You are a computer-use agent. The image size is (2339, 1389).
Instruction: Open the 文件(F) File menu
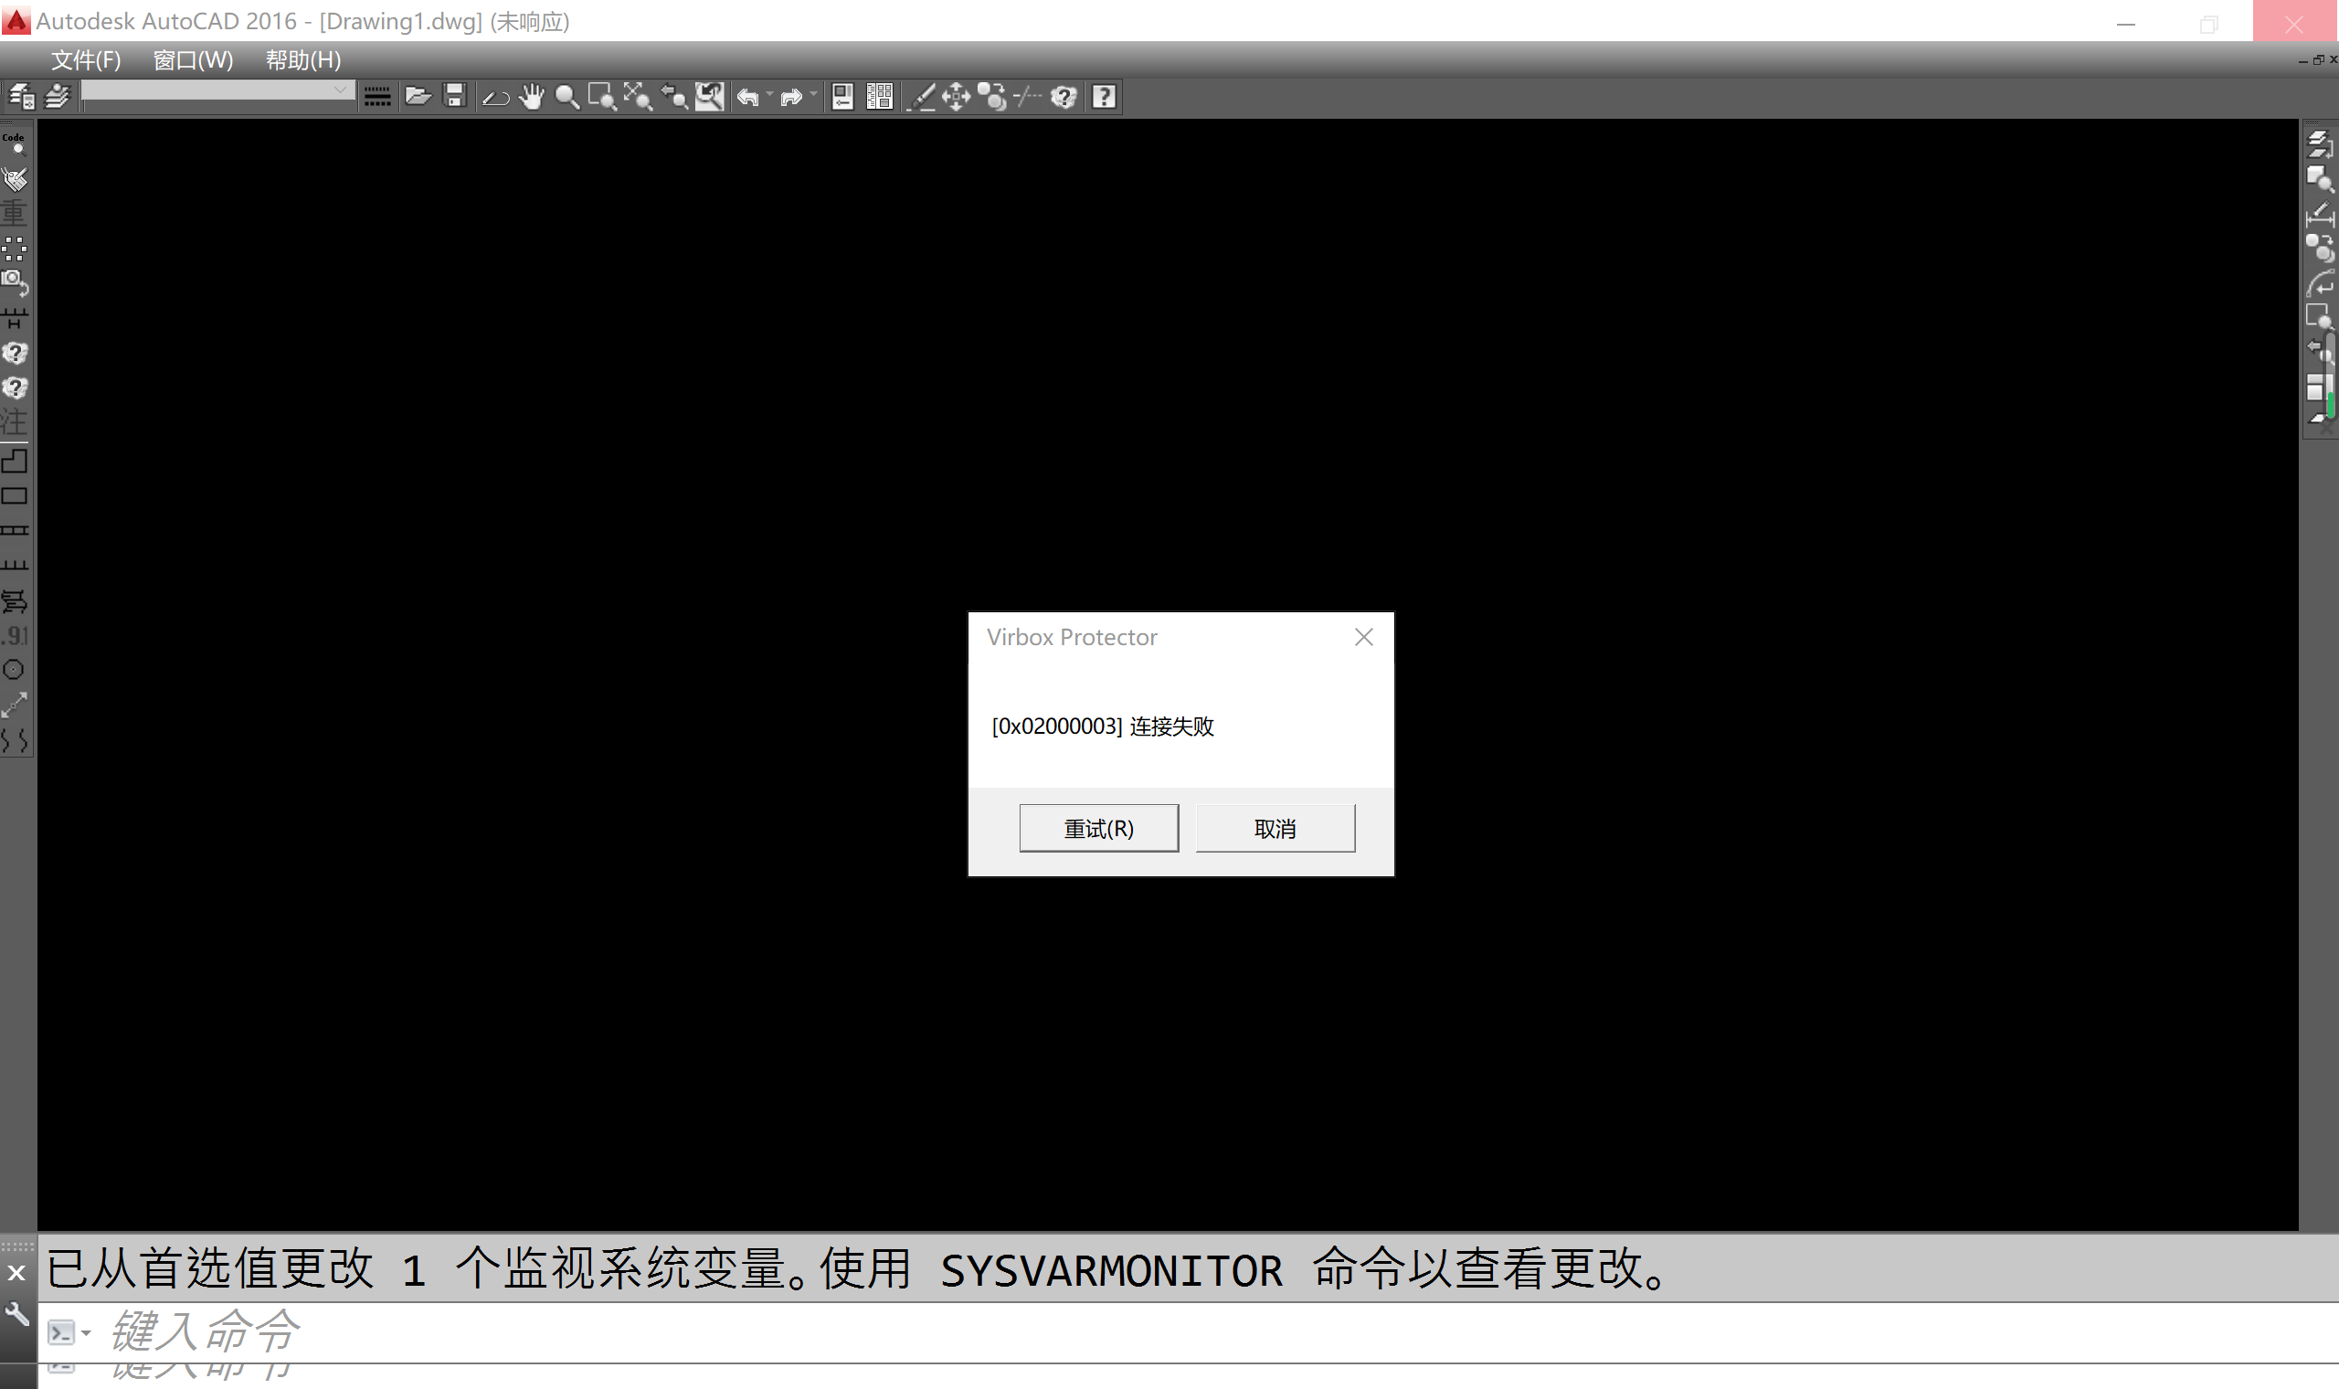click(85, 60)
